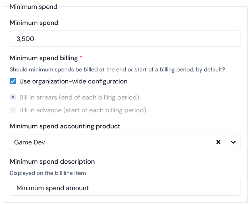251x205 pixels.
Task: Expand the accounting product dropdown chevron
Action: click(233, 142)
